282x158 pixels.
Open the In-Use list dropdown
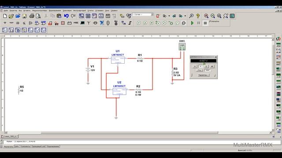152,14
